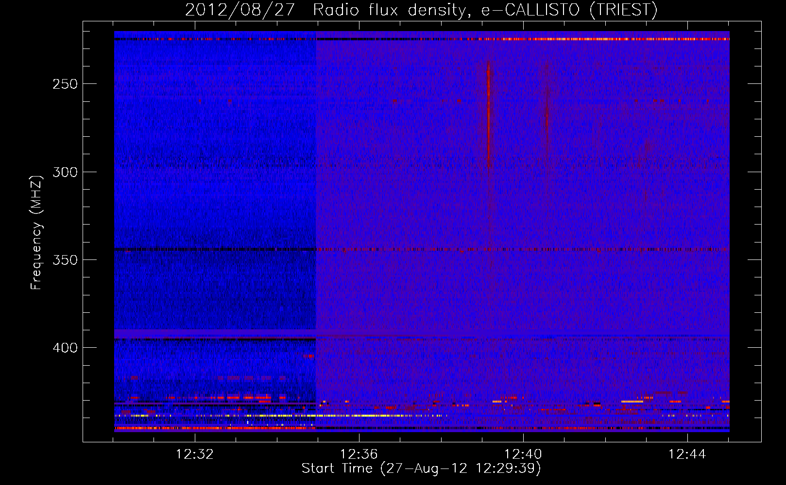
Task: Select the 250 frequency tick label
Action: pyautogui.click(x=65, y=84)
